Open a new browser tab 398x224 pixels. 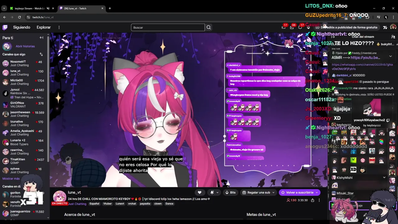point(110,8)
